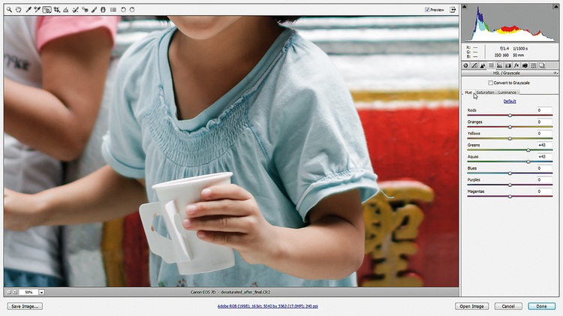
Task: Click the Magentas hue slider handle
Action: coord(510,197)
